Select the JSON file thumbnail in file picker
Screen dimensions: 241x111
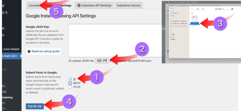[x=195, y=19]
